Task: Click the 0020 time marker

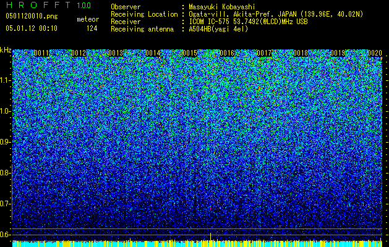Action: pyautogui.click(x=375, y=53)
